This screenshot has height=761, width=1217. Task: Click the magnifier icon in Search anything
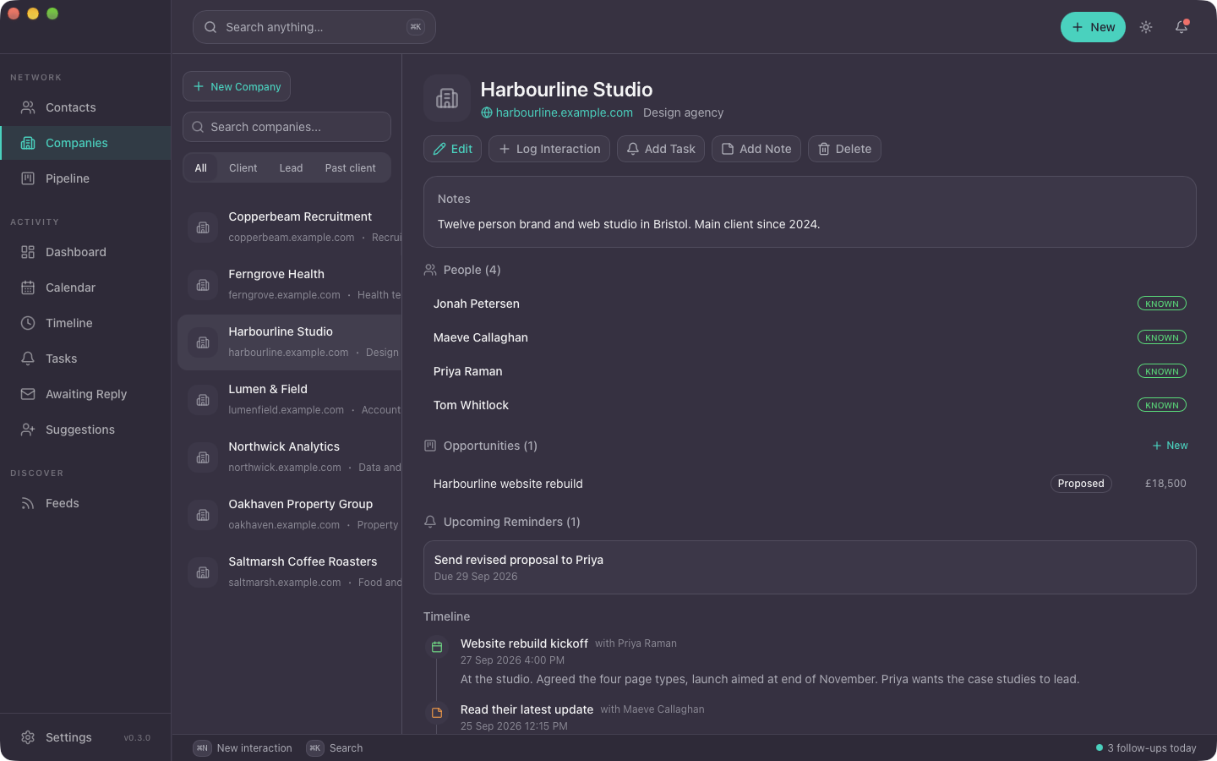pos(210,27)
